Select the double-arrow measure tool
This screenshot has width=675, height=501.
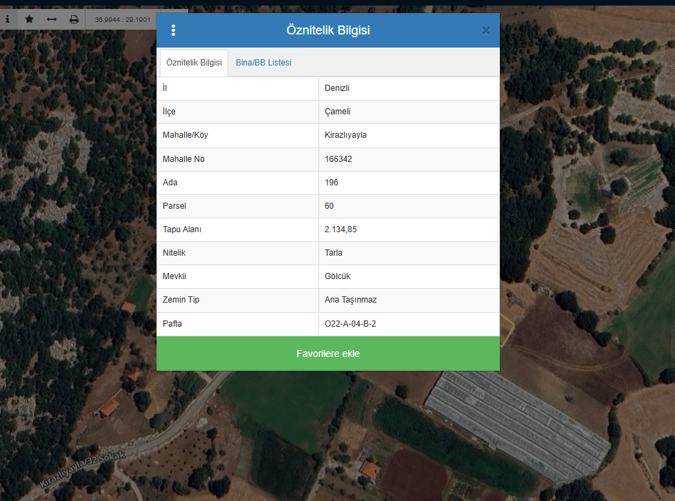[52, 19]
